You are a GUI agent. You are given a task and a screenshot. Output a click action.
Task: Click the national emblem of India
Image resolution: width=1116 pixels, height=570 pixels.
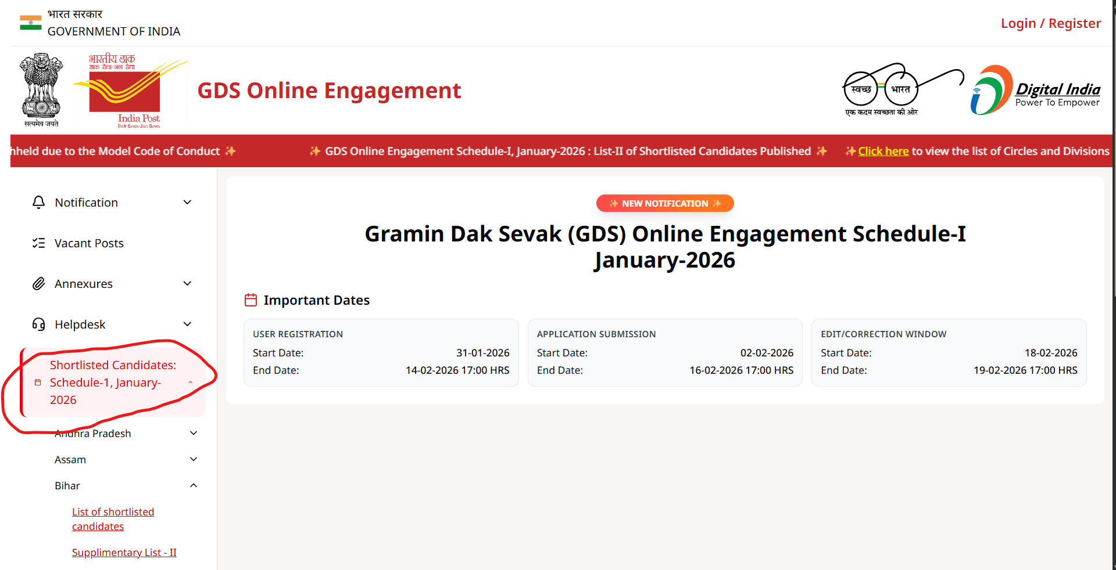(41, 89)
